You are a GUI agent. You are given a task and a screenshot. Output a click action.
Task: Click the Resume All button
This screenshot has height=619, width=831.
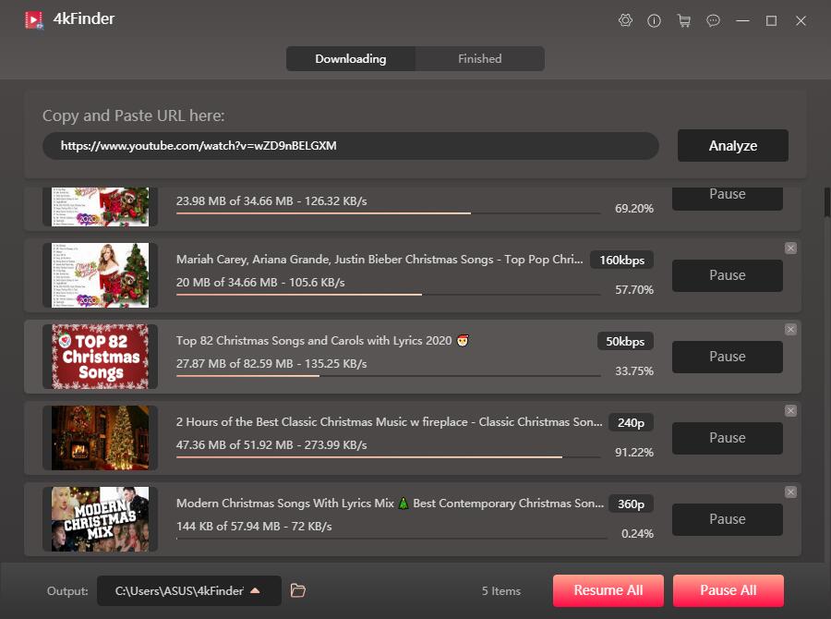click(608, 590)
